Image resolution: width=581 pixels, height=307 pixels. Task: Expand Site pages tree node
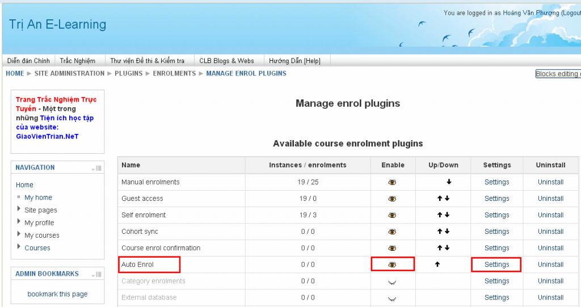point(19,209)
